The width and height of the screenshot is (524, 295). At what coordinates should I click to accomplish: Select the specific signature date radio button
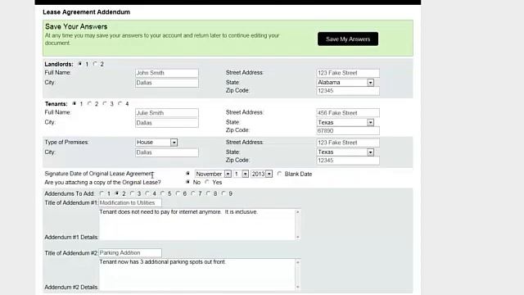[x=187, y=173]
